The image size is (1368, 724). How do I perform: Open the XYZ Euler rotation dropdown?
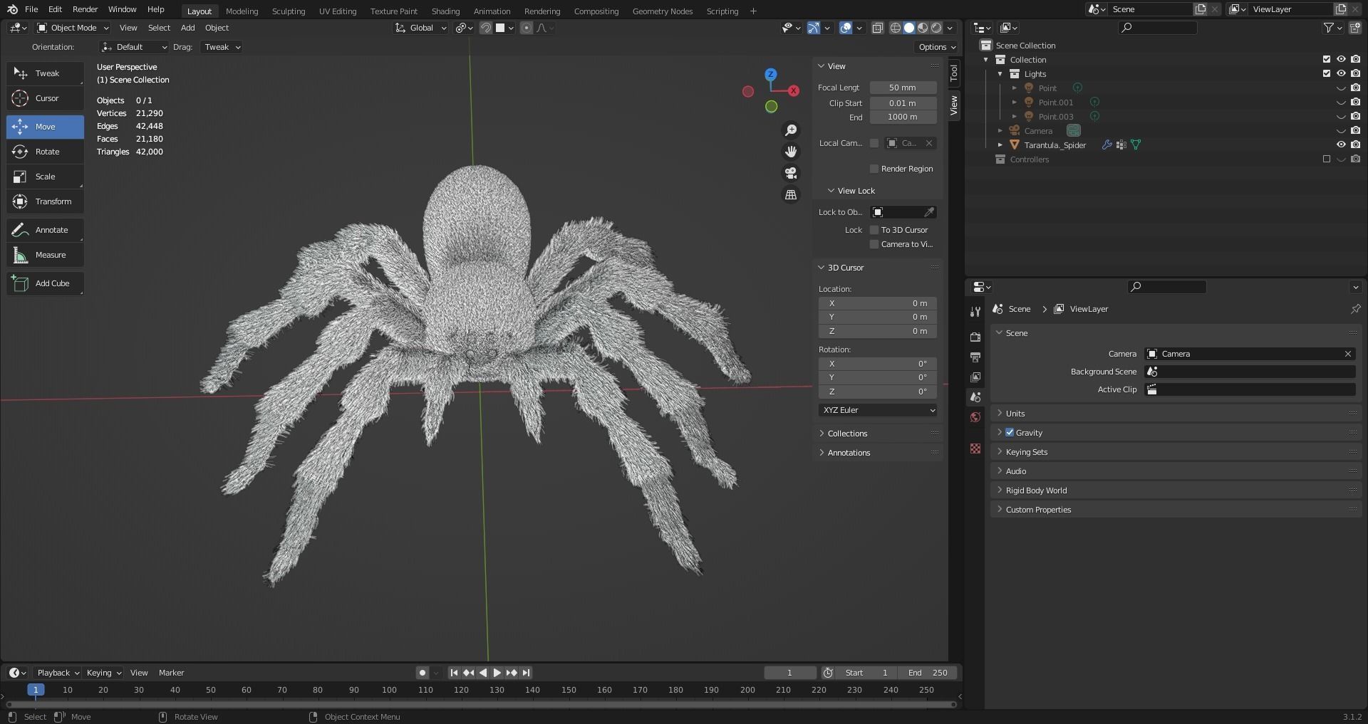tap(878, 410)
